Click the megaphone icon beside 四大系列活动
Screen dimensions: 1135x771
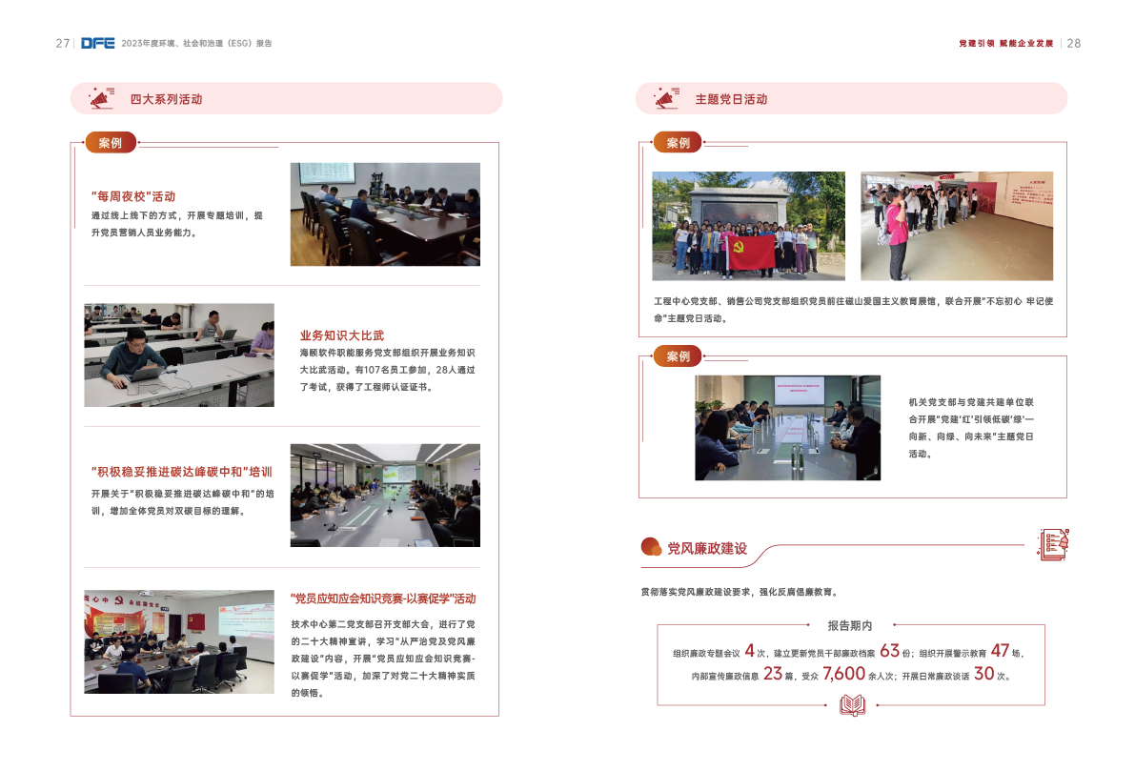tap(100, 98)
